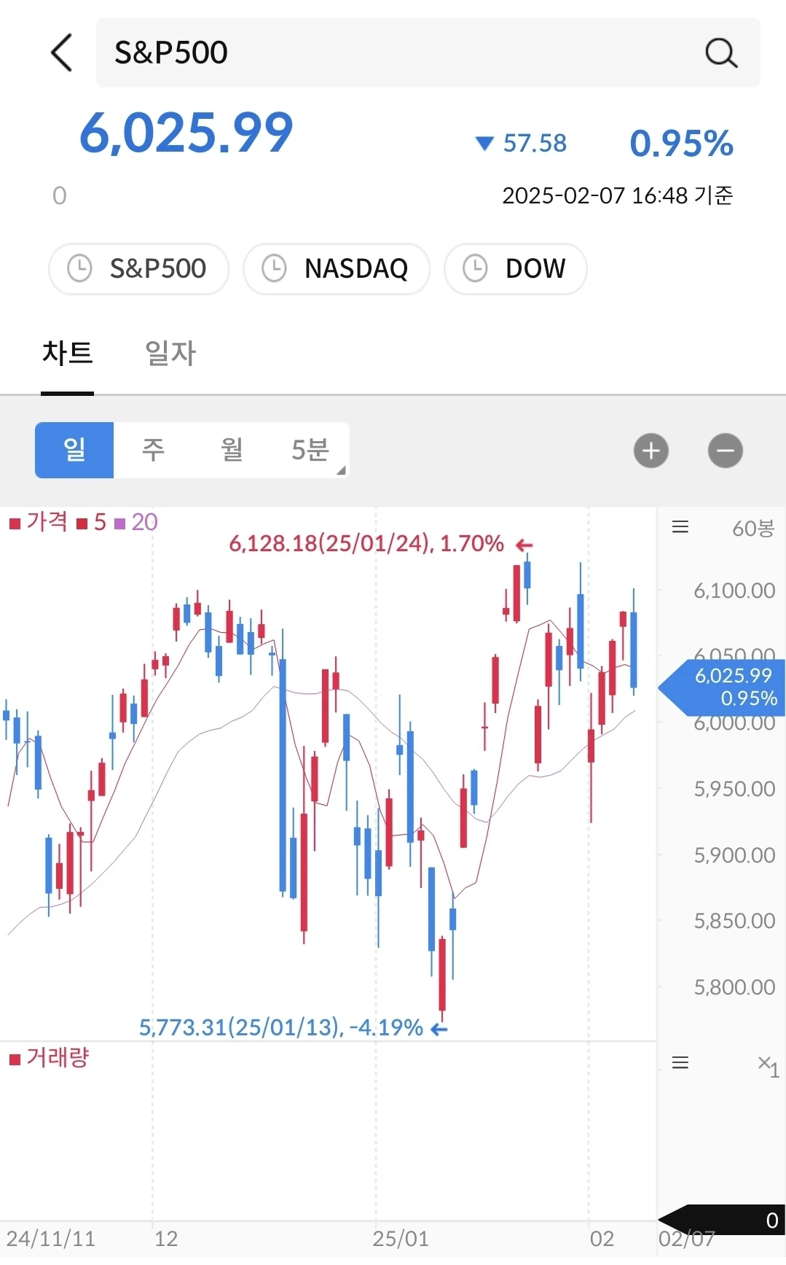This screenshot has width=786, height=1265.
Task: Tap the volume x1 scale icon
Action: coord(768,1064)
